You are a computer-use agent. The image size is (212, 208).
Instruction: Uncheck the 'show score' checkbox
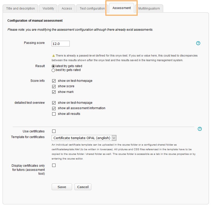(x=54, y=86)
